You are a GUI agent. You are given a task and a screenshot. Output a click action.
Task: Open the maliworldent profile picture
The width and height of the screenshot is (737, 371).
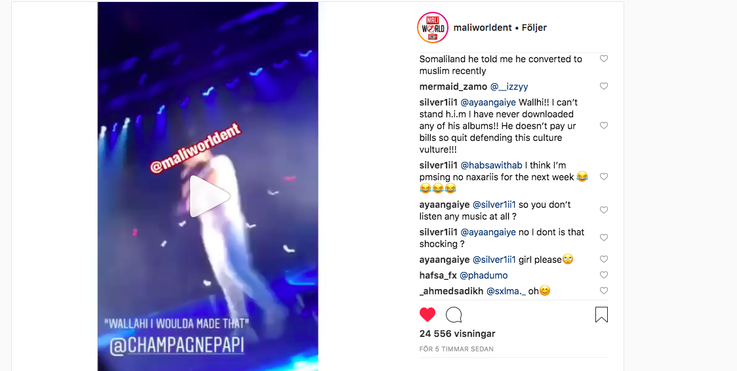tap(432, 28)
